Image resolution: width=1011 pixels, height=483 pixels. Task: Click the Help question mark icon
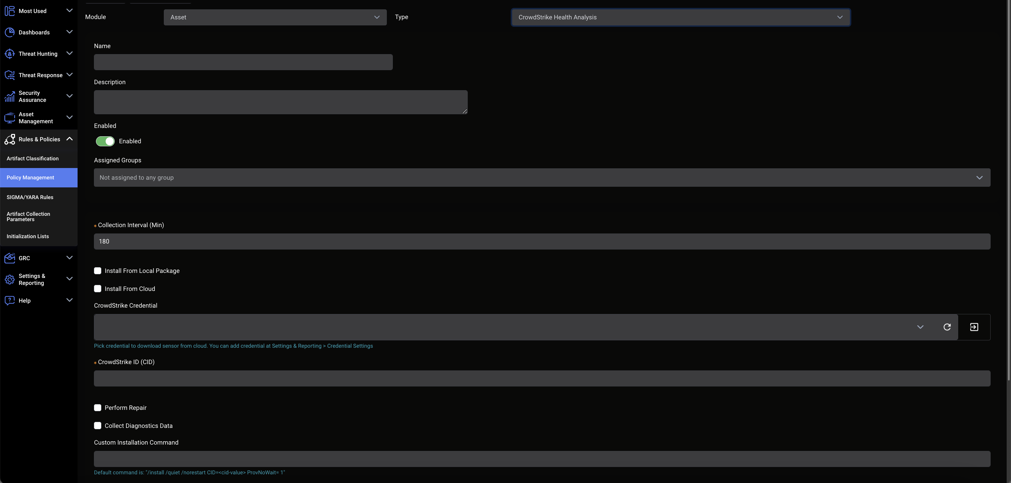[9, 301]
